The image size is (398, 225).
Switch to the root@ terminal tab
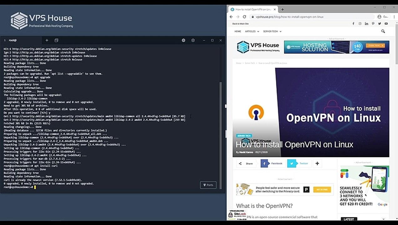point(21,40)
